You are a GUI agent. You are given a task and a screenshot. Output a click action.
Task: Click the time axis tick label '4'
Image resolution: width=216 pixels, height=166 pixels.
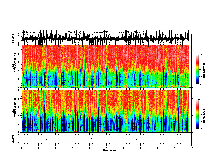click(90, 148)
